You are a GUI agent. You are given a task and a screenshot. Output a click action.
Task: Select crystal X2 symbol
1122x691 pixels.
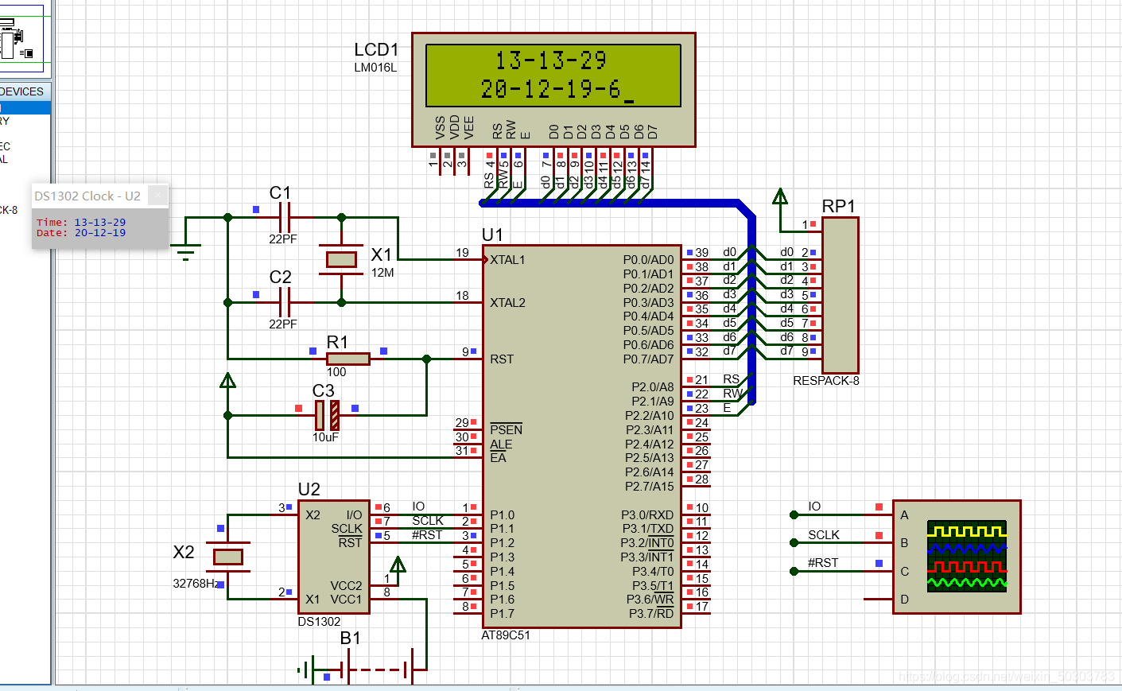(x=228, y=557)
